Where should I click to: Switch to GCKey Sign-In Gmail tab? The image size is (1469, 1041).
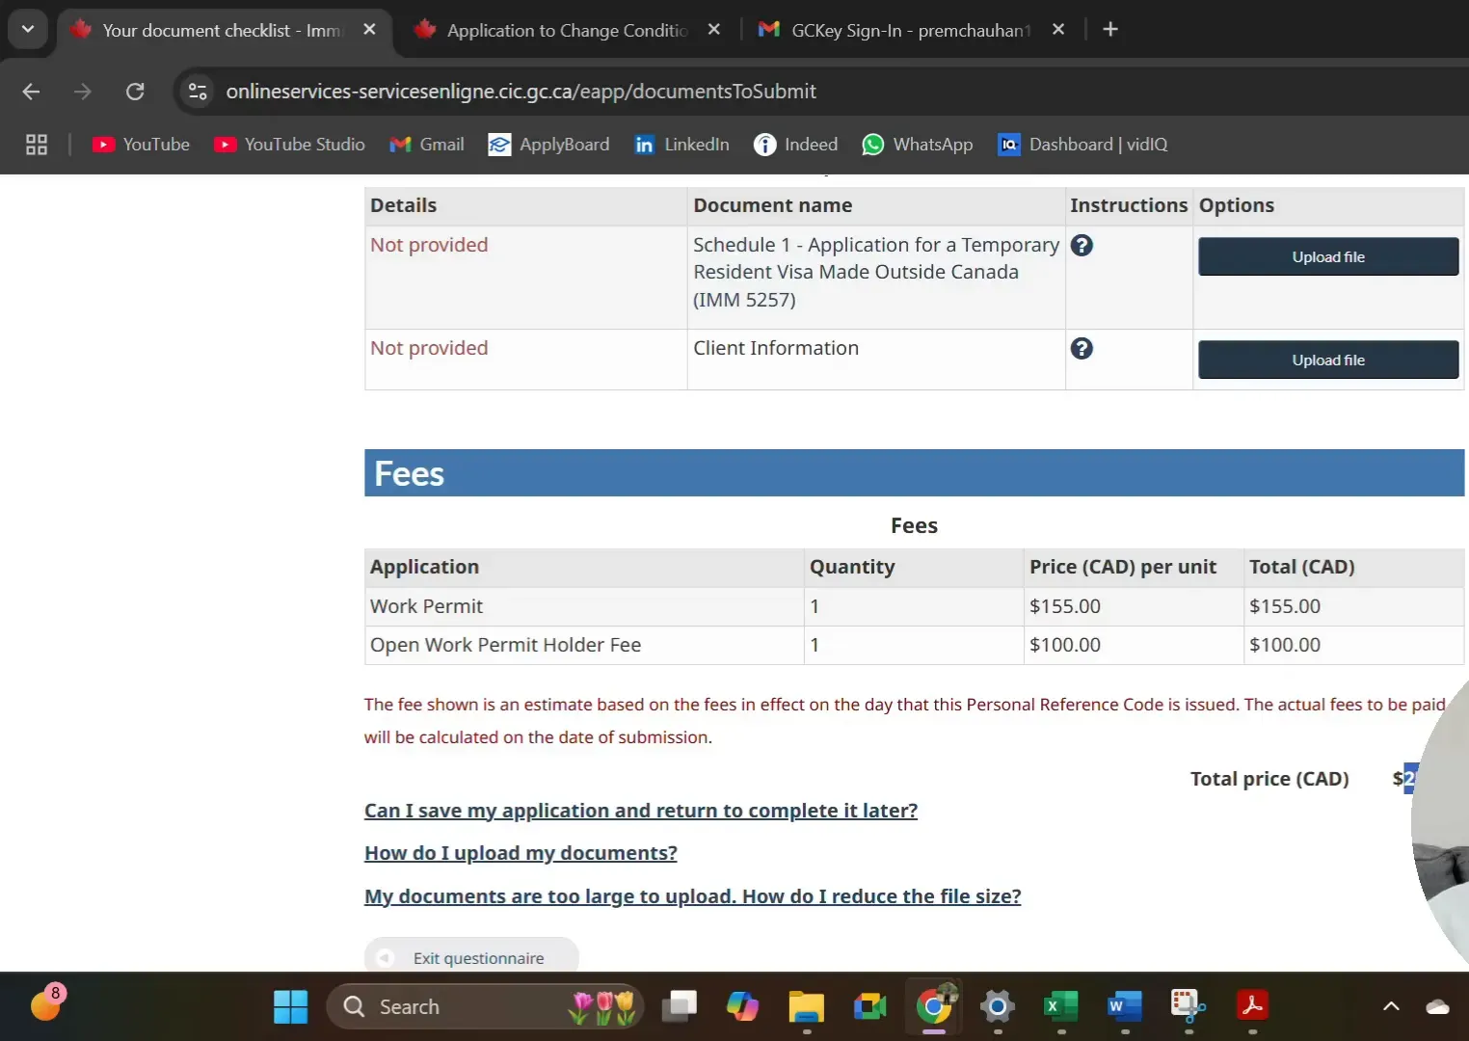point(910,30)
